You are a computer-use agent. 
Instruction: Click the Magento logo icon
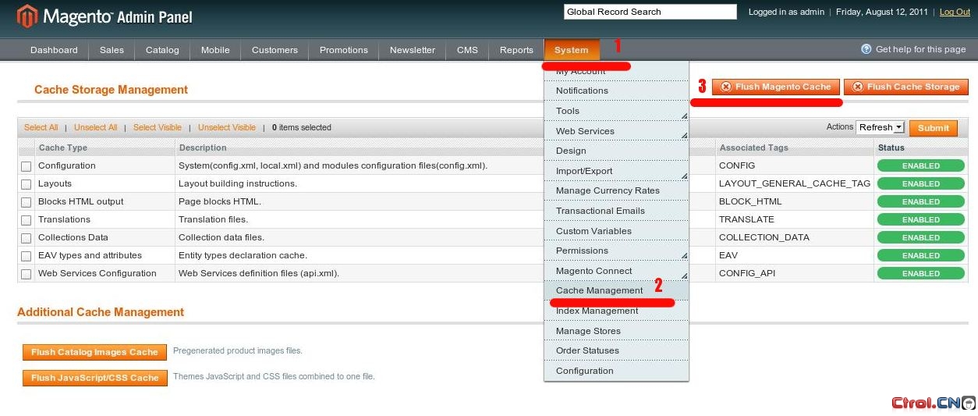(x=27, y=16)
